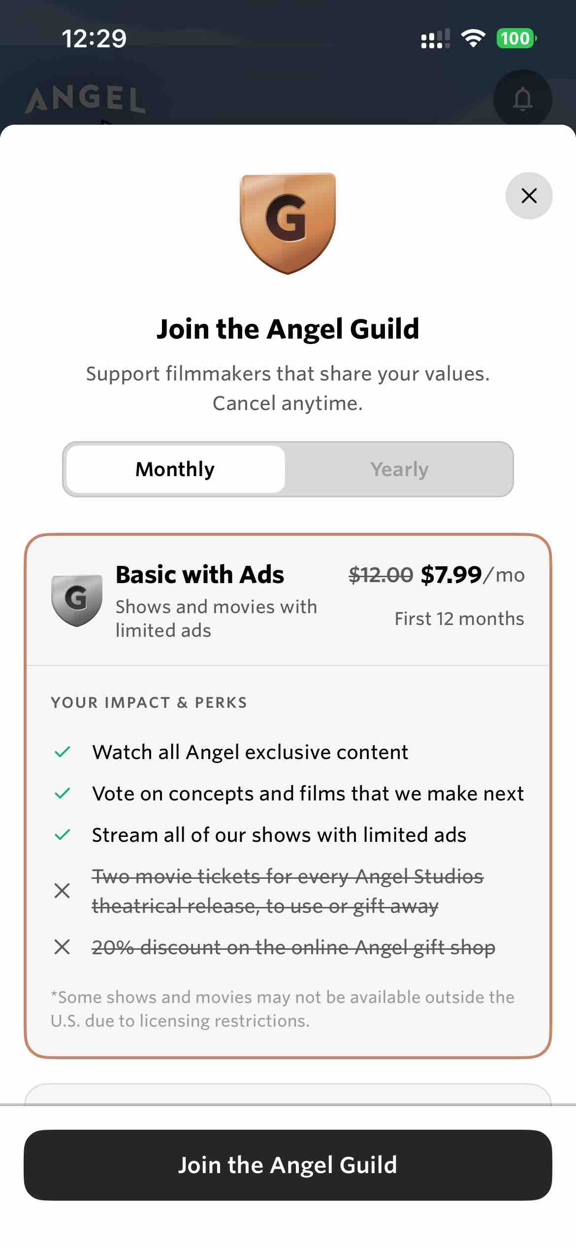576x1248 pixels.
Task: Tap the Your Impact & Perks heading
Action: [149, 702]
